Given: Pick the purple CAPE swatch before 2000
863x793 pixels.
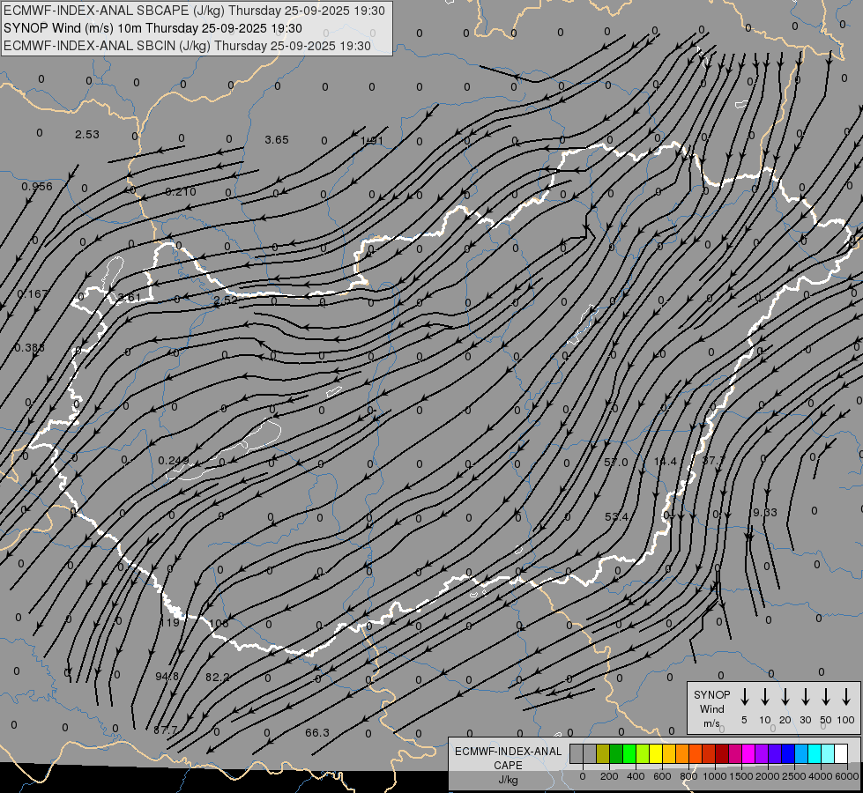Looking at the screenshot, I should point(761,754).
